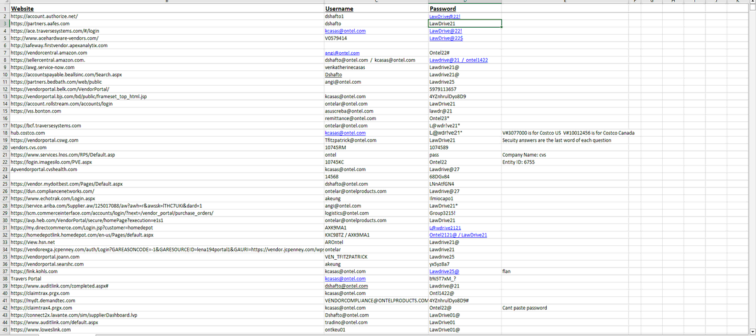The image size is (756, 336).
Task: Click row header number 24
Action: 5,177
